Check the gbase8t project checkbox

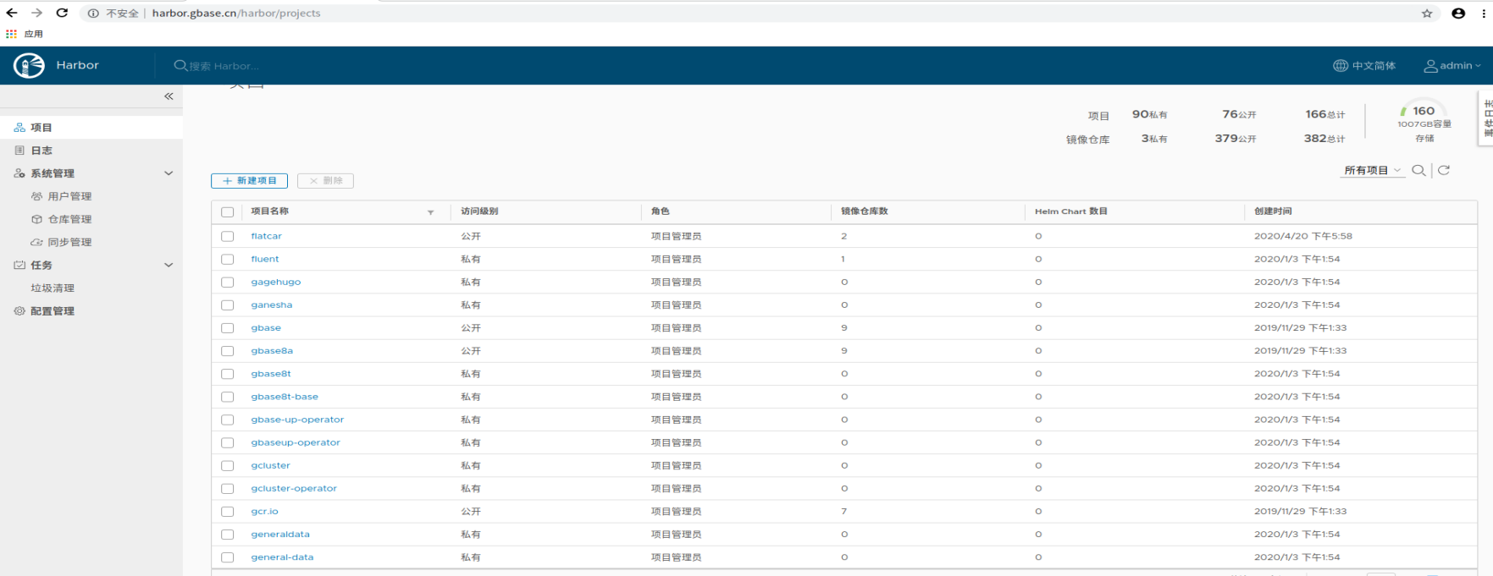[227, 374]
